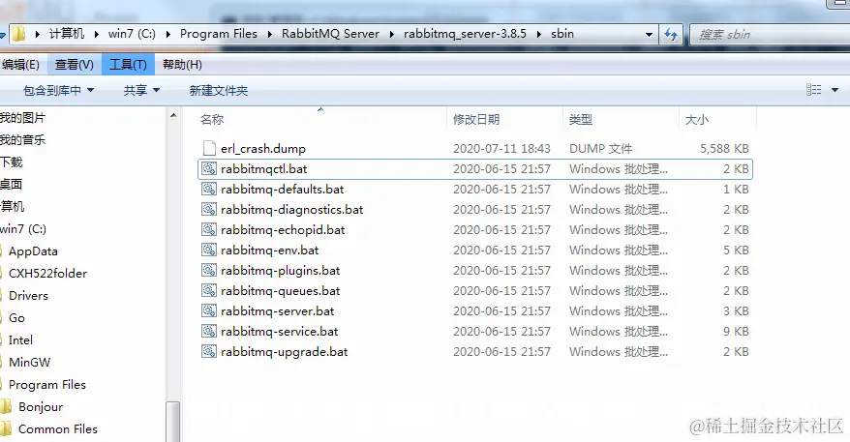
Task: Expand breadcrumb arrow after RabbitMQ Server
Action: (x=391, y=34)
